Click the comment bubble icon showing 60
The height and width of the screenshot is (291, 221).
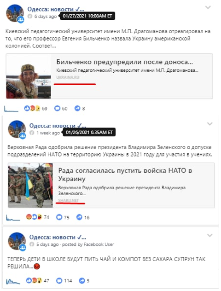57,108
